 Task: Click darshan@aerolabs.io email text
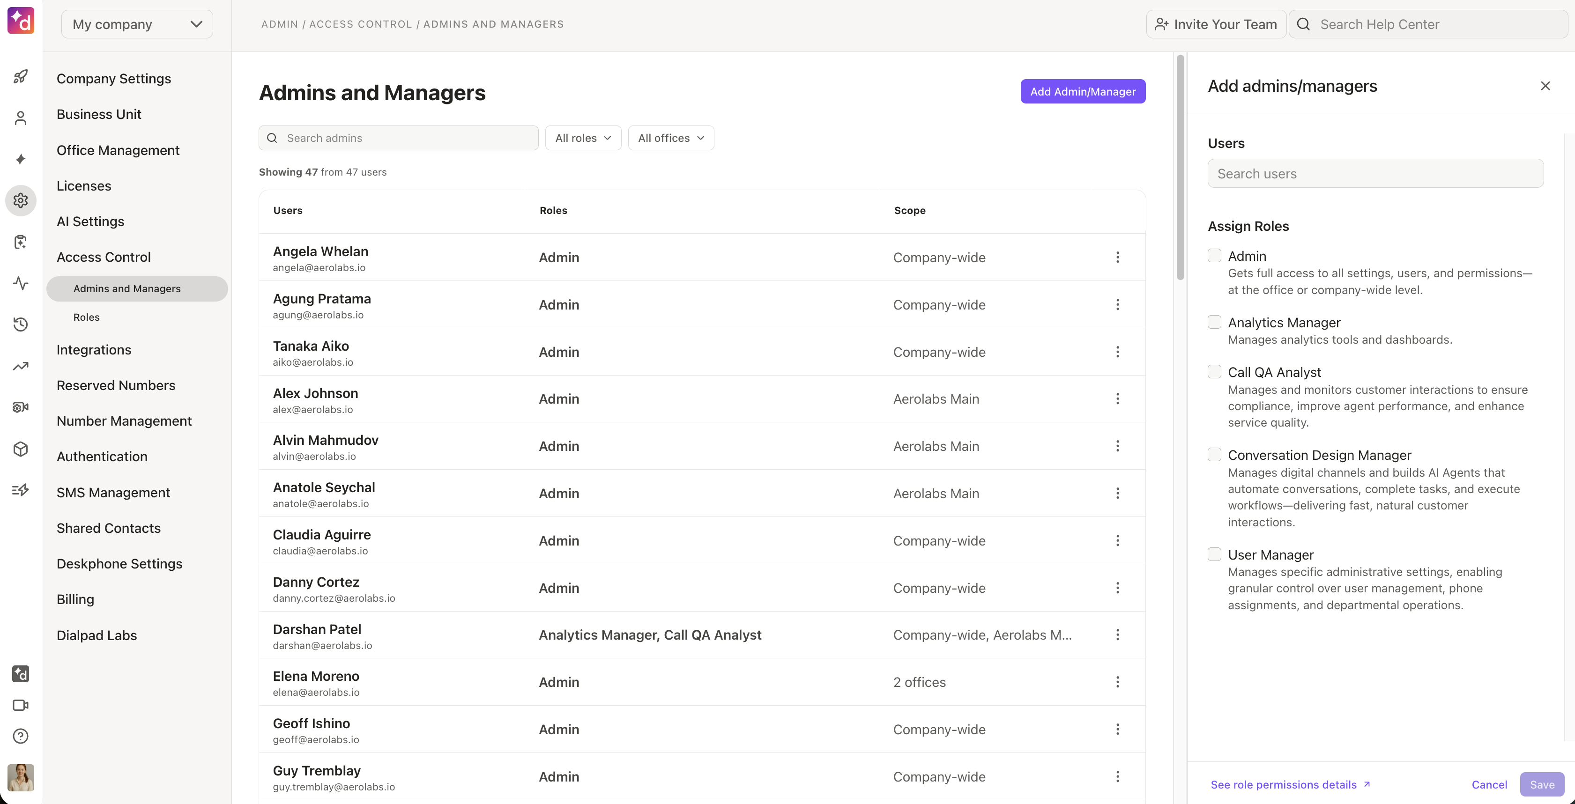click(x=322, y=646)
